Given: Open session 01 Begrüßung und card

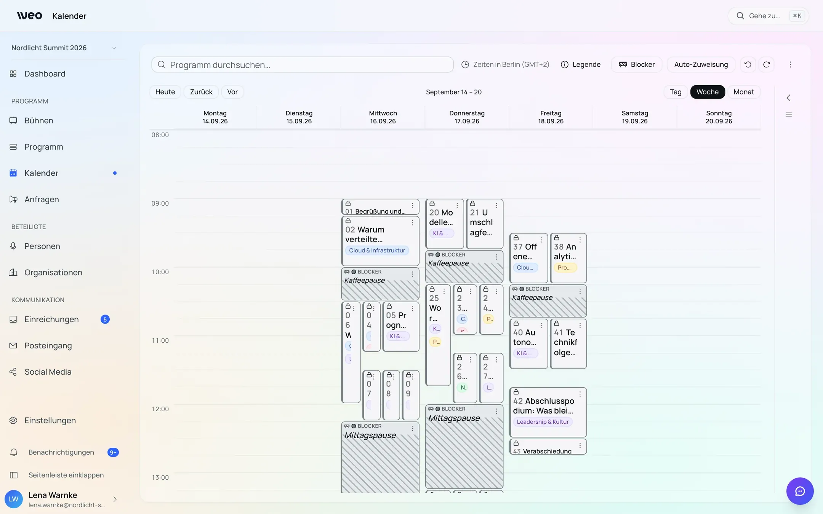Looking at the screenshot, I should coord(380,207).
